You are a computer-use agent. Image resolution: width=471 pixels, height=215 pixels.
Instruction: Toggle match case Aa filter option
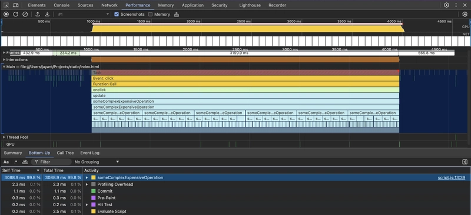(x=6, y=162)
